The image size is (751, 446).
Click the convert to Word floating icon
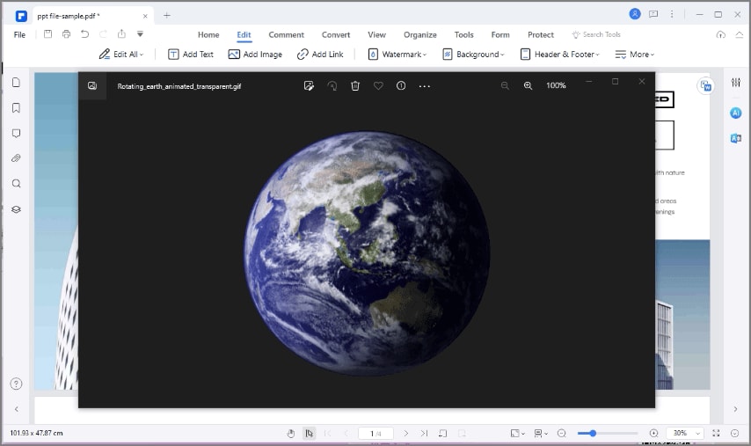(705, 86)
